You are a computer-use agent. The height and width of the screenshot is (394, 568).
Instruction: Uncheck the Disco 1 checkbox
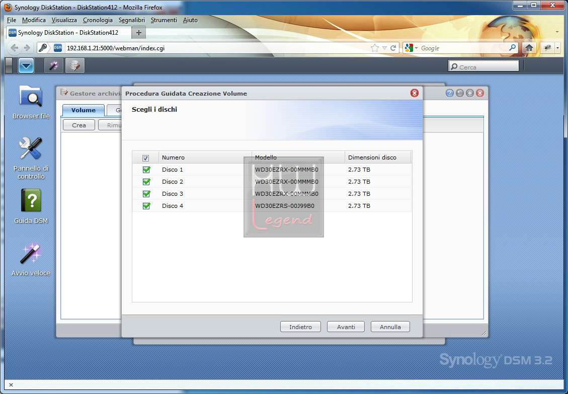(146, 170)
